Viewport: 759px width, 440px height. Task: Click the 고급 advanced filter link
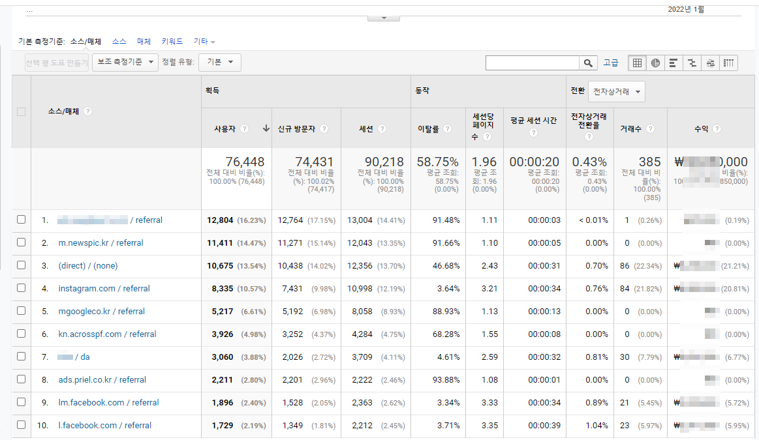[611, 63]
